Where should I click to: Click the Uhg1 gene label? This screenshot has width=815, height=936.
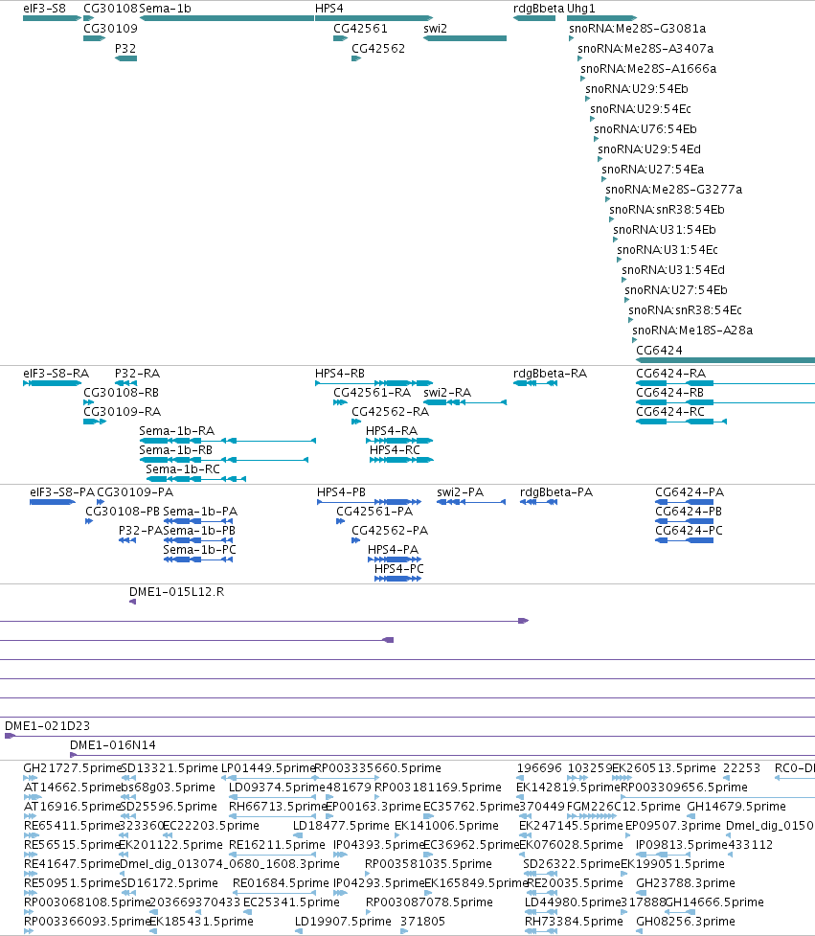point(581,9)
